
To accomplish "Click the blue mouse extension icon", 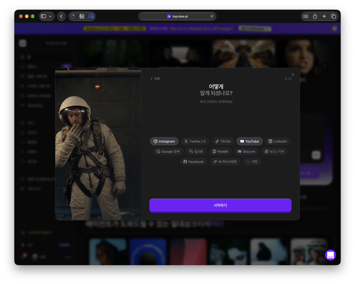I will click(73, 16).
